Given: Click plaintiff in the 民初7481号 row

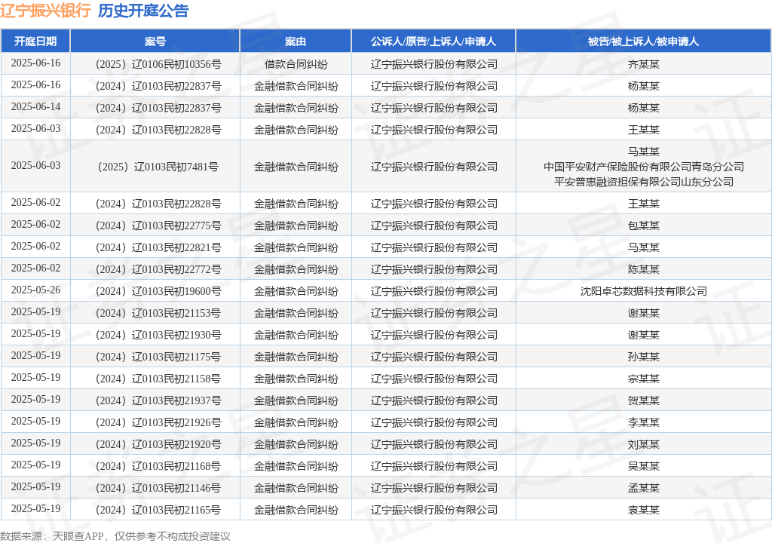Looking at the screenshot, I should tap(433, 167).
